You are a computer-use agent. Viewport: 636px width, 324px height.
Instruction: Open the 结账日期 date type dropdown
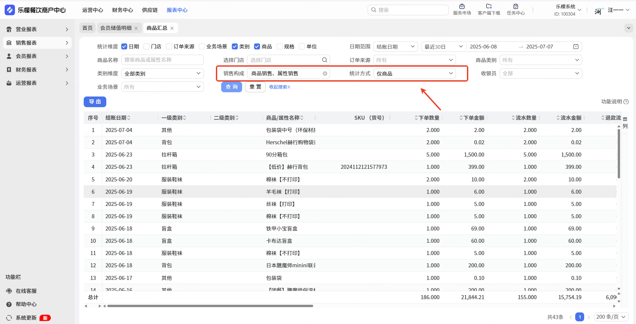(x=396, y=46)
